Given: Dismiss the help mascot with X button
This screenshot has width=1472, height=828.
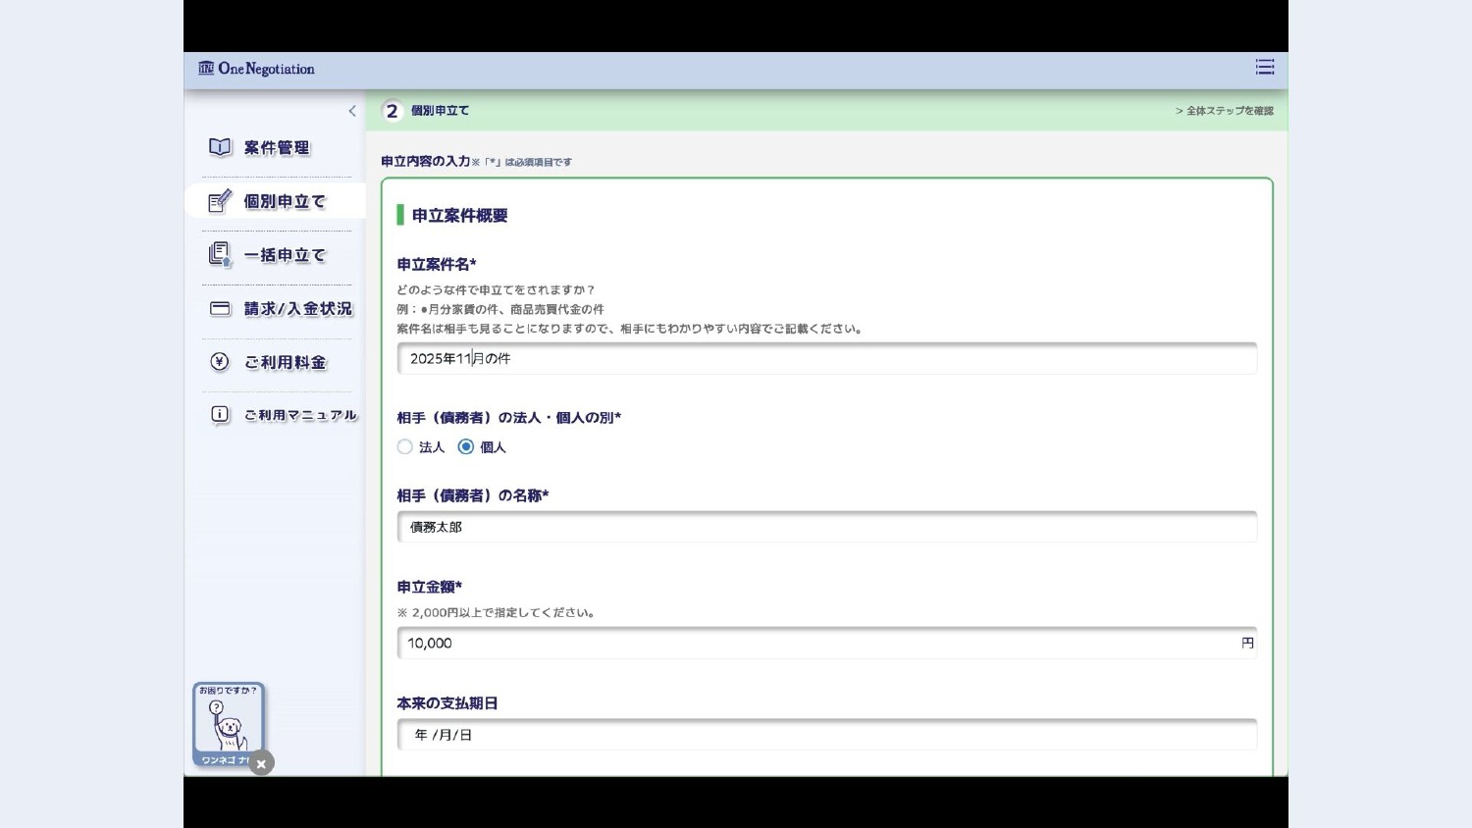Looking at the screenshot, I should [261, 763].
